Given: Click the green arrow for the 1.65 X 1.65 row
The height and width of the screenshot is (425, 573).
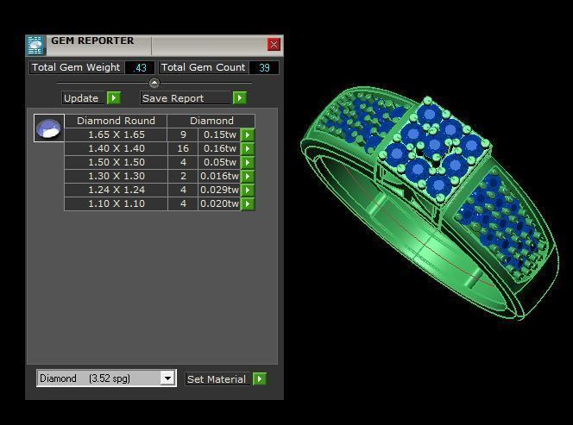Looking at the screenshot, I should (x=248, y=134).
